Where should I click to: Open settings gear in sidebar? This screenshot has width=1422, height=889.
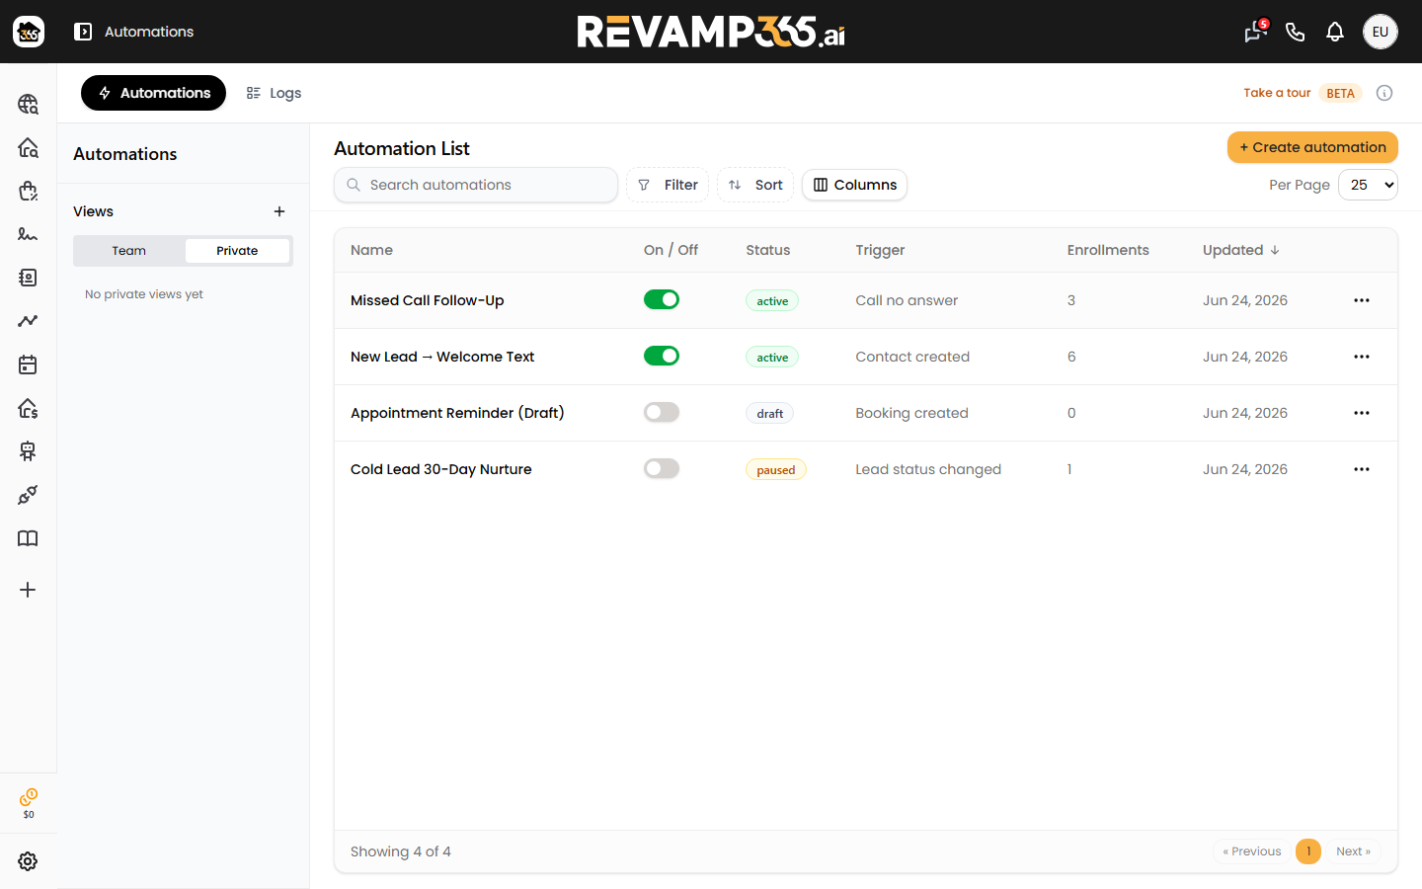(28, 861)
